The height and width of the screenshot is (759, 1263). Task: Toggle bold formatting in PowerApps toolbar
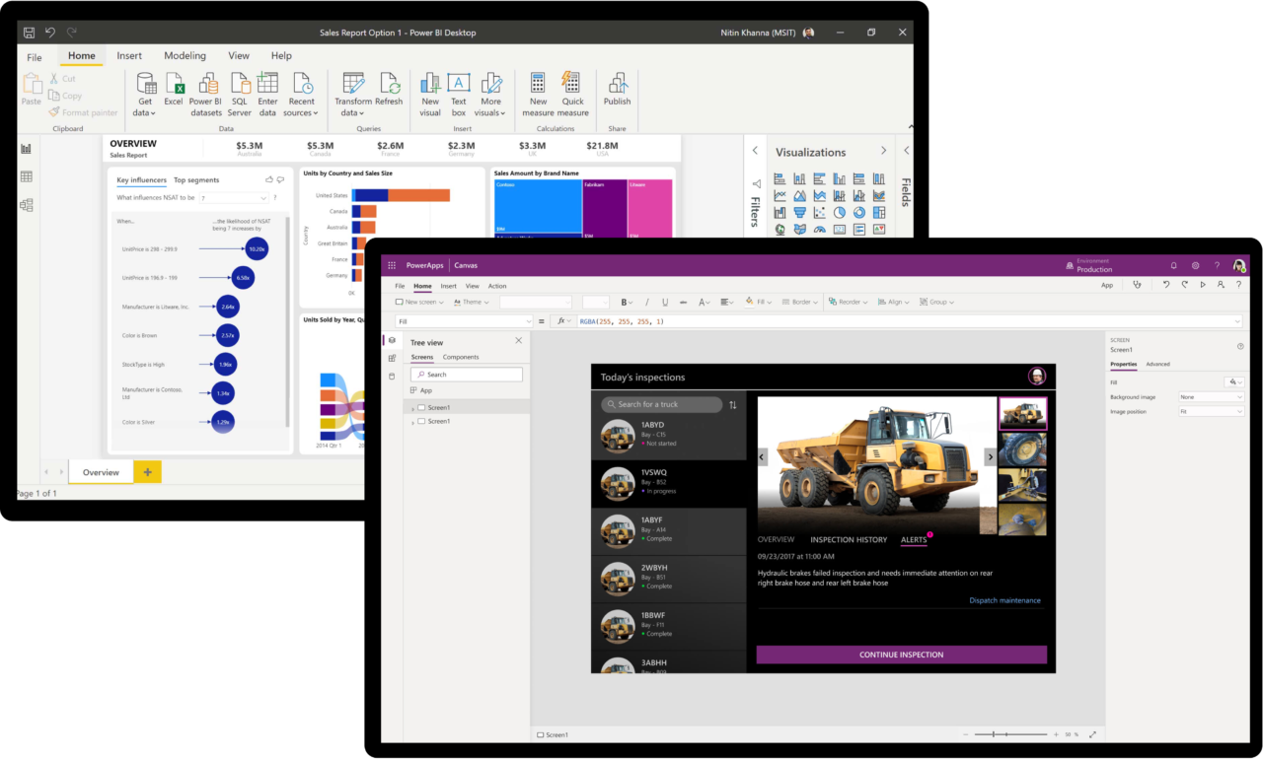pos(625,302)
